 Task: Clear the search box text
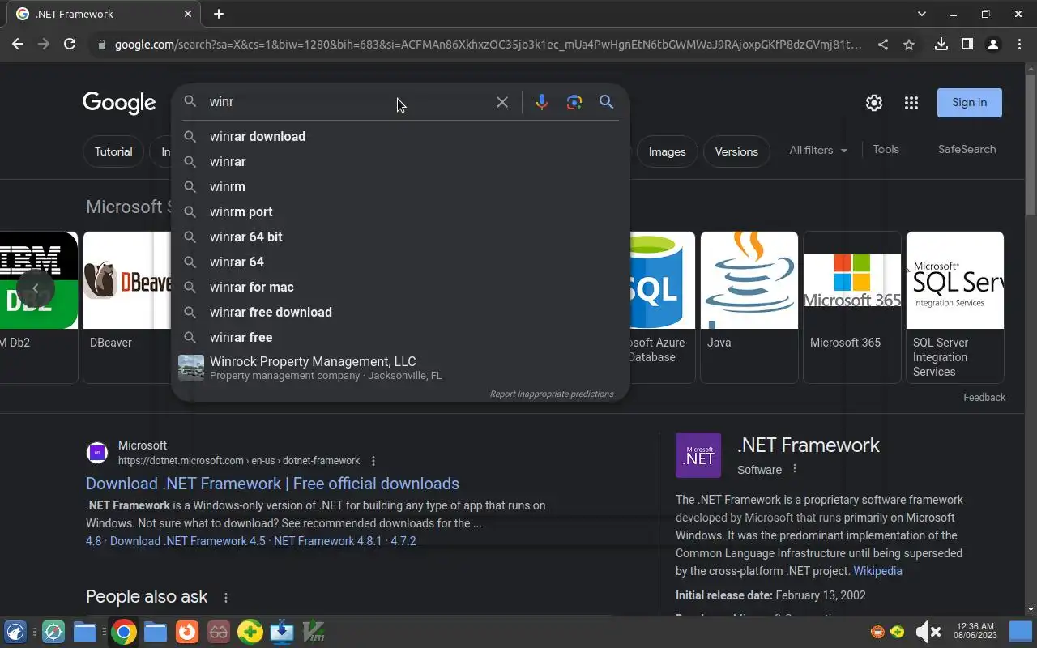[502, 102]
